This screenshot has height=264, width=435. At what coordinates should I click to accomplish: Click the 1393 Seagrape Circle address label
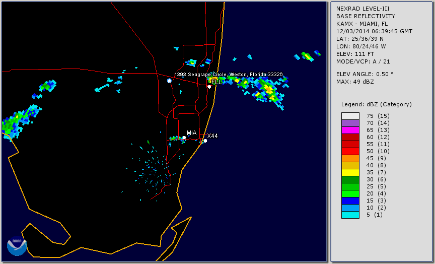228,75
